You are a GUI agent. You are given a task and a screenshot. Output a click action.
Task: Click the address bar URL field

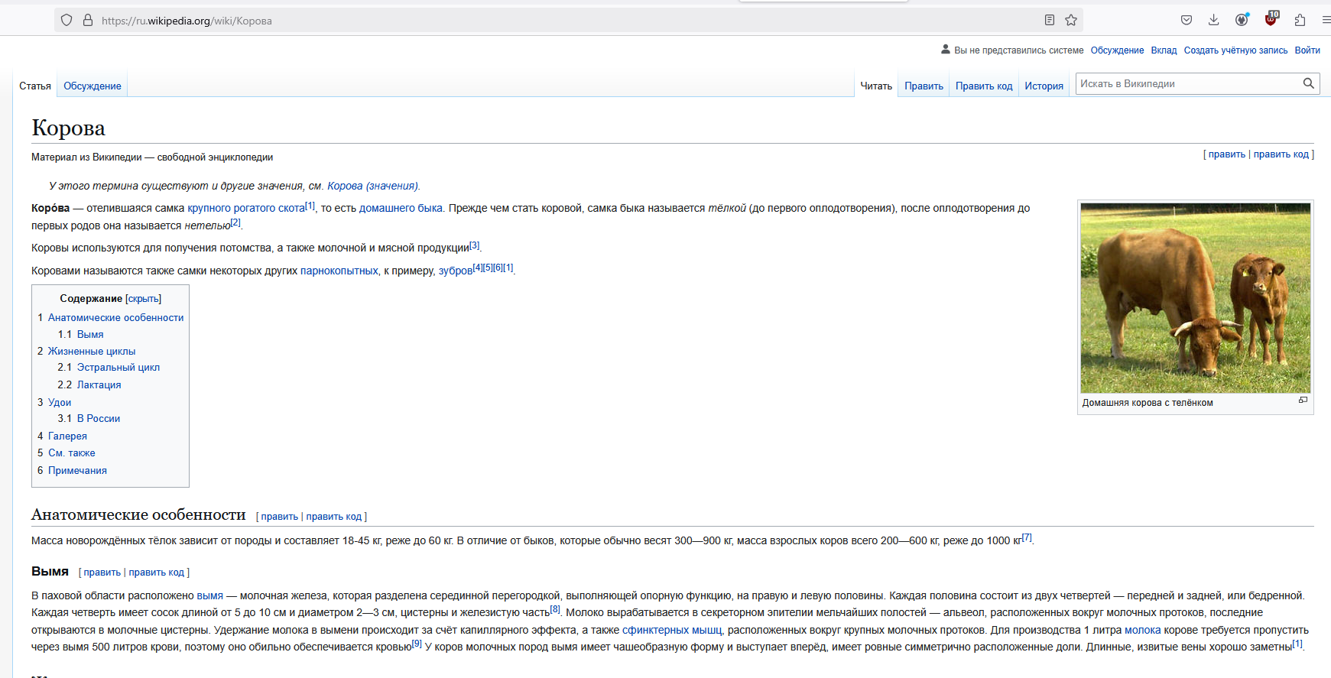(569, 21)
